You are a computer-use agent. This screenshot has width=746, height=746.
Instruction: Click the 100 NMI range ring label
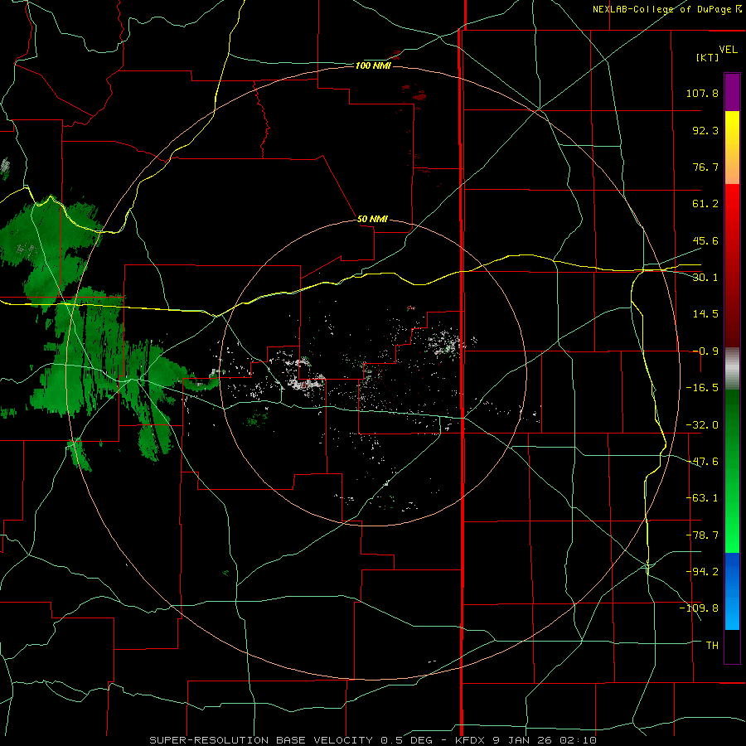click(373, 65)
